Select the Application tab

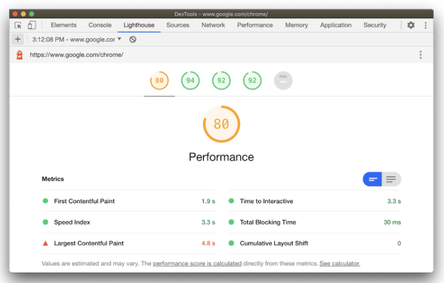(336, 25)
